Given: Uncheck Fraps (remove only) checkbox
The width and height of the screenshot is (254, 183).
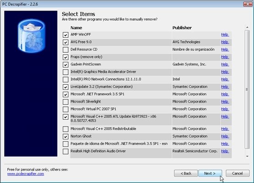Looking at the screenshot, I should tap(65, 57).
